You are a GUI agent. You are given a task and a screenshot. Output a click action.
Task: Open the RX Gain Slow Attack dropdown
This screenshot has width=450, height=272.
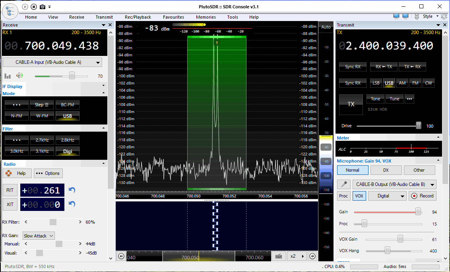pyautogui.click(x=39, y=236)
